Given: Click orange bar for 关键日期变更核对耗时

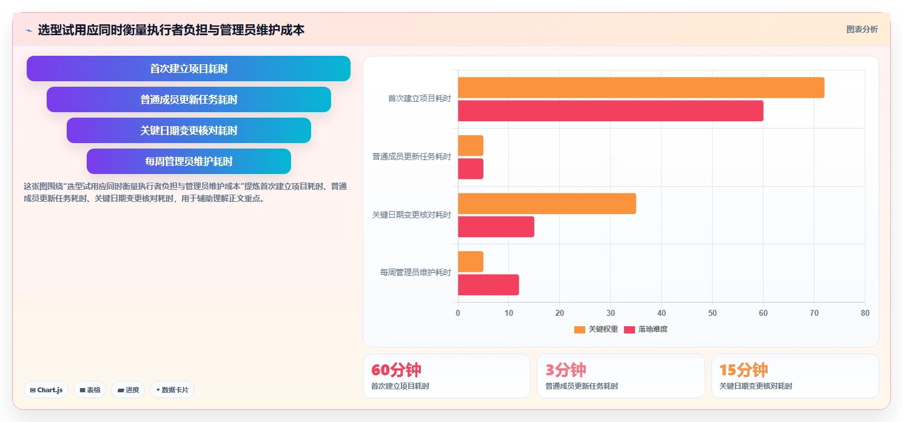Looking at the screenshot, I should (547, 204).
